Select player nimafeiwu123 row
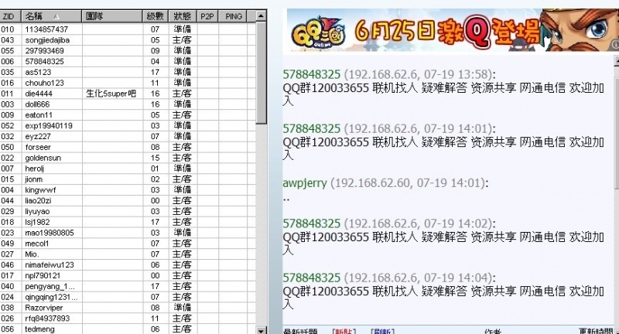This screenshot has height=334, width=619. (x=128, y=264)
